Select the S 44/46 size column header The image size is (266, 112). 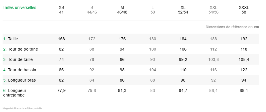92,10
